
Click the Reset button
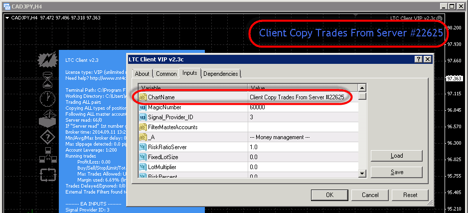pos(410,195)
